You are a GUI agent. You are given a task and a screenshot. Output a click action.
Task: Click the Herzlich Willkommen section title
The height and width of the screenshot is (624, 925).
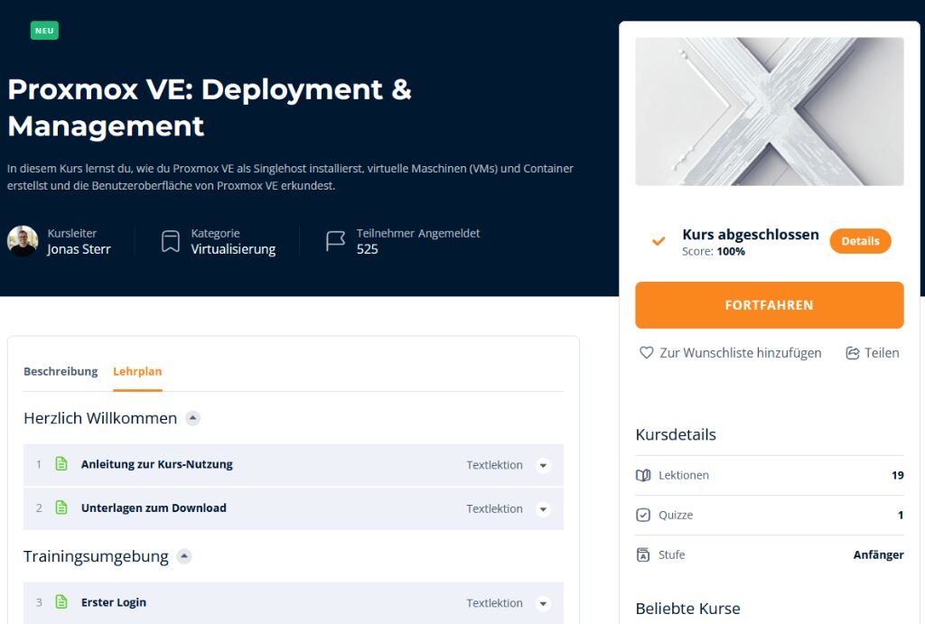(100, 418)
